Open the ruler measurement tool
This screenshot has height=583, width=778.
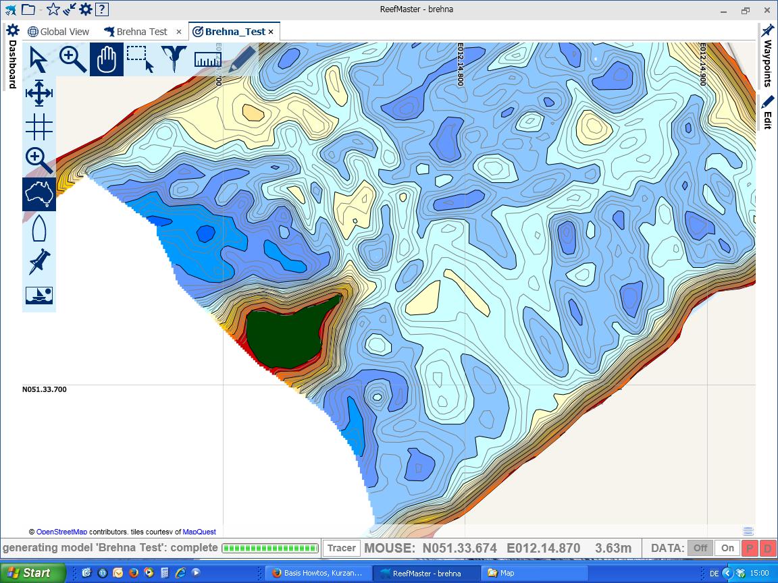[207, 59]
